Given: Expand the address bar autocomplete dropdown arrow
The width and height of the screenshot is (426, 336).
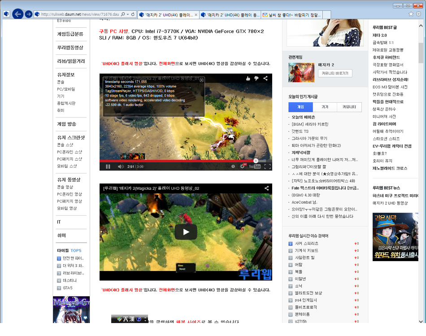Looking at the screenshot, I should click(128, 14).
